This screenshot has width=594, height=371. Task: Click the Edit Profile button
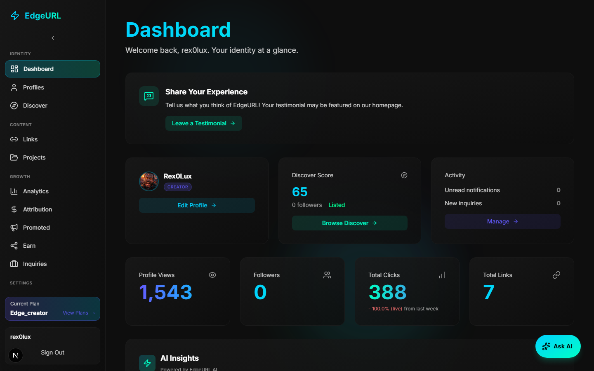(x=197, y=205)
